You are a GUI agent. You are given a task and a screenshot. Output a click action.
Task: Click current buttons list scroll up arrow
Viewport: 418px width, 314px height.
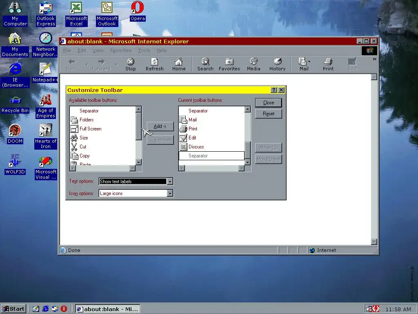(x=248, y=109)
